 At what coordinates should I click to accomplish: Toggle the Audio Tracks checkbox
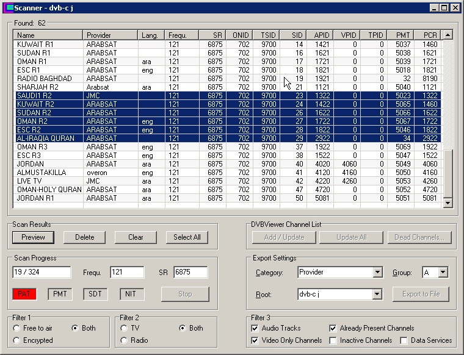[x=255, y=328]
